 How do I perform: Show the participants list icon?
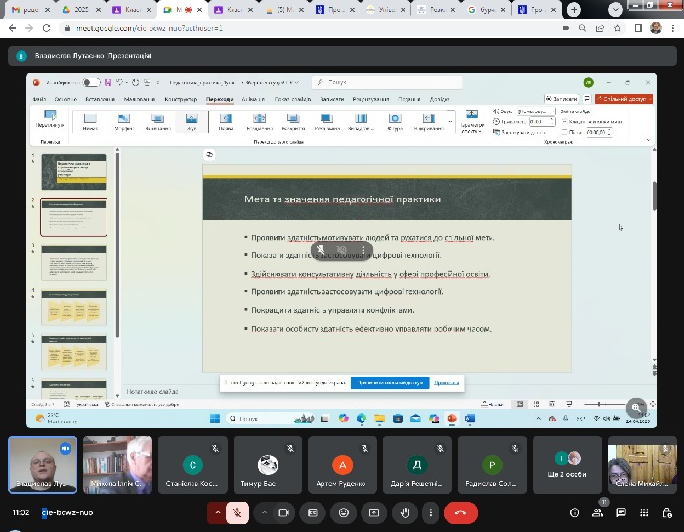point(599,511)
